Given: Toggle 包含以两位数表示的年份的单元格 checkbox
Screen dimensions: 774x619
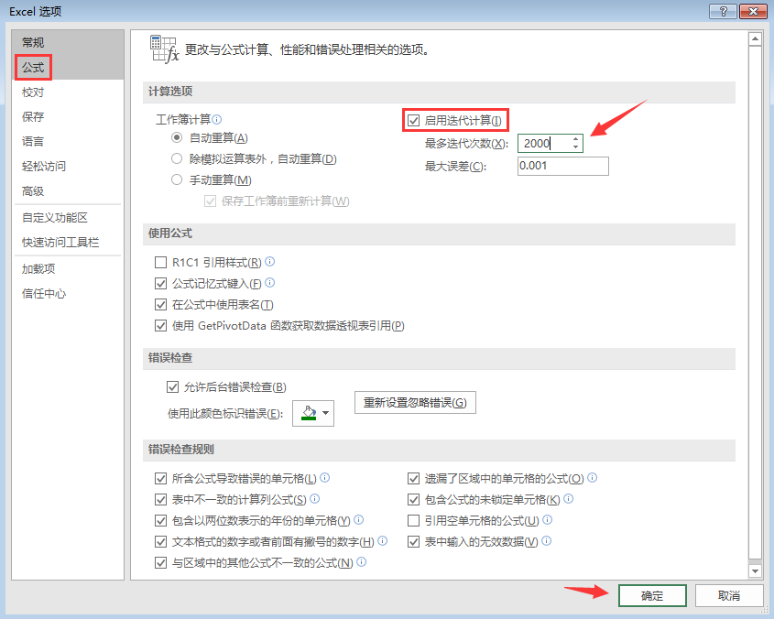Looking at the screenshot, I should click(160, 521).
